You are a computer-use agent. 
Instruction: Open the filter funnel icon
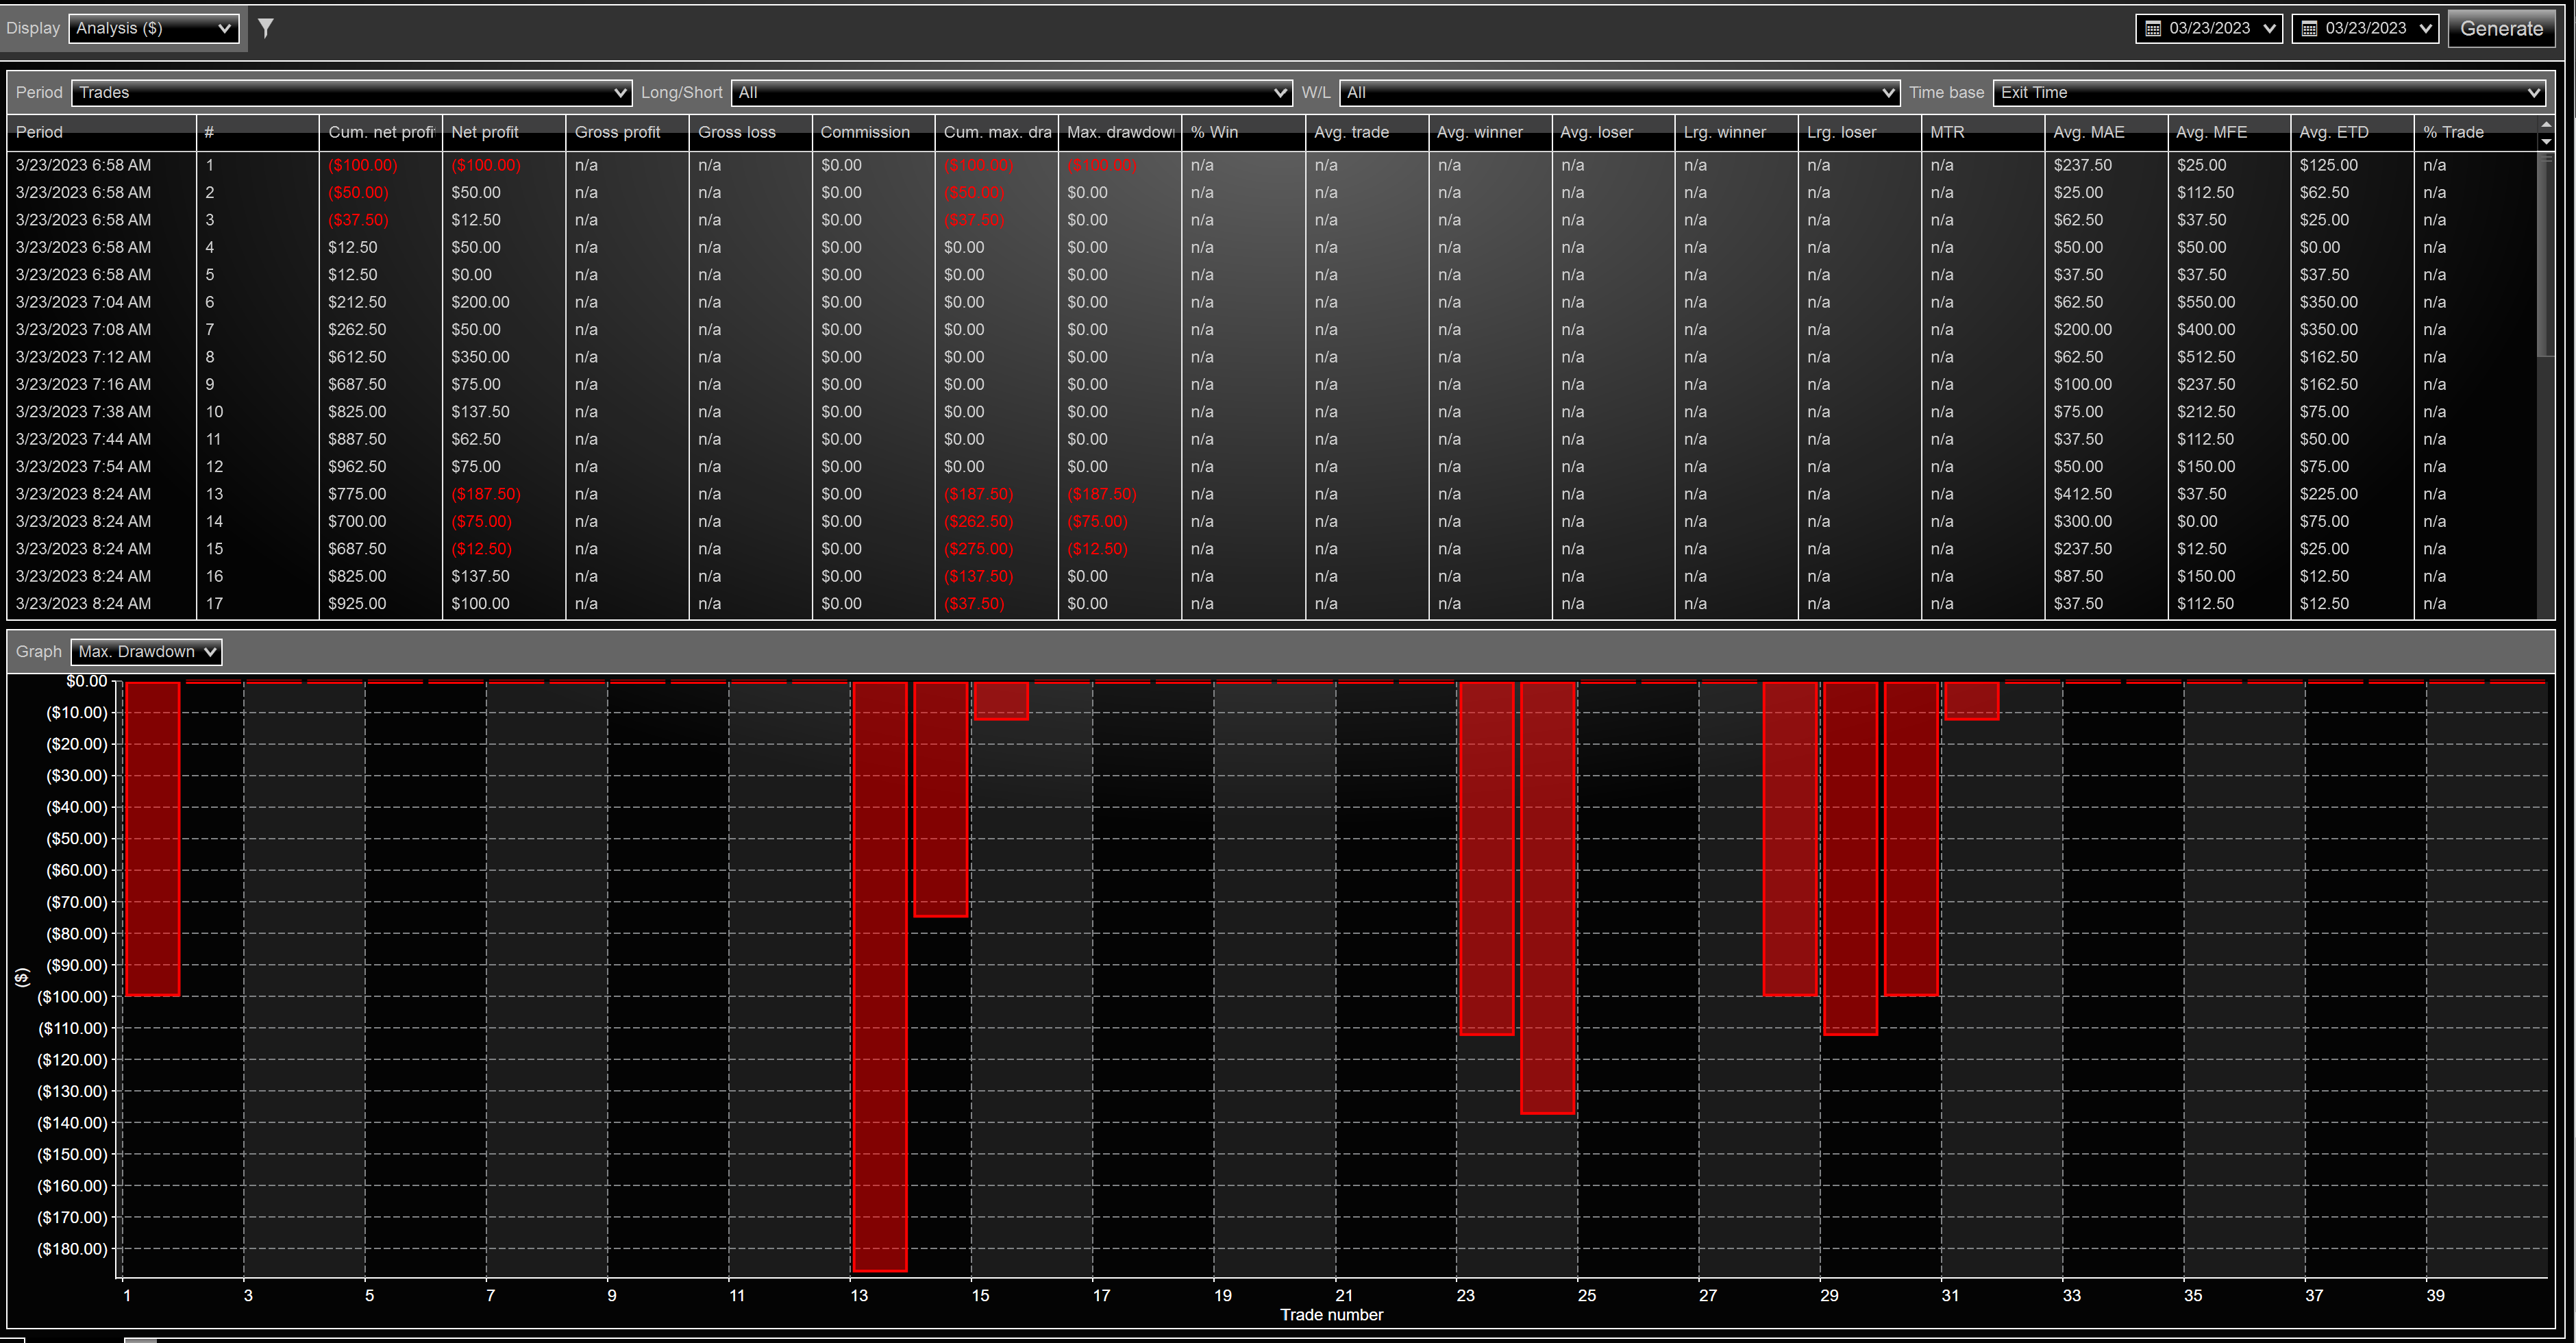tap(265, 28)
